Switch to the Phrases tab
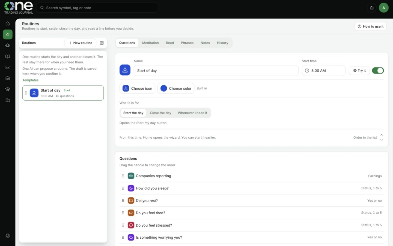This screenshot has height=246, width=393. 187,43
